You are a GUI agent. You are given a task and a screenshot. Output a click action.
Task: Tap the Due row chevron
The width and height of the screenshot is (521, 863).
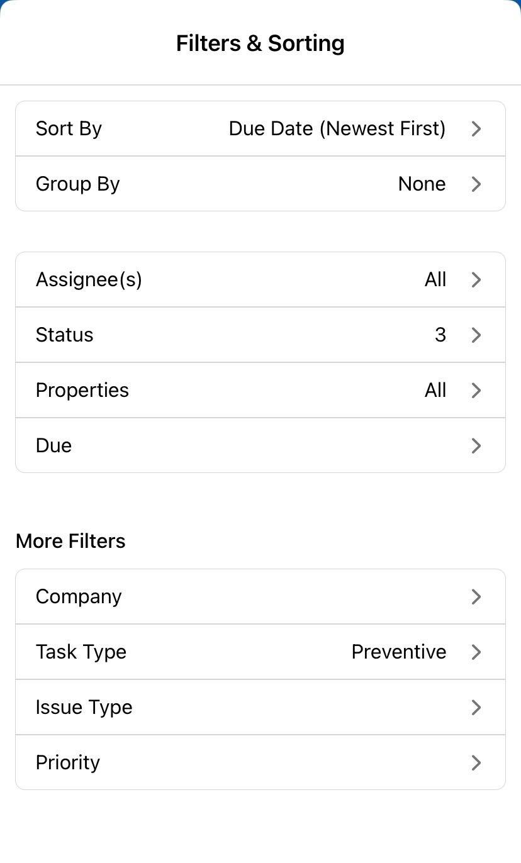476,446
